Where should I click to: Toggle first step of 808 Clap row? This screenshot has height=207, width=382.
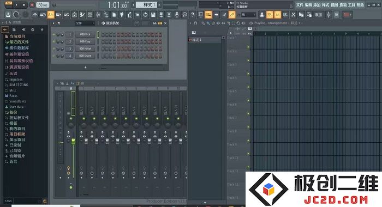point(103,42)
